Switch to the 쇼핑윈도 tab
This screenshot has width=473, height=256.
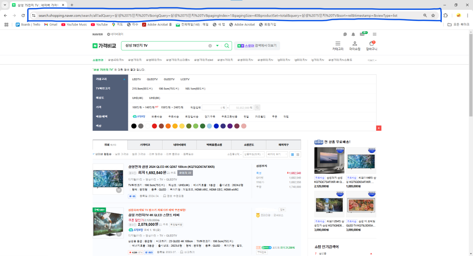(x=249, y=145)
